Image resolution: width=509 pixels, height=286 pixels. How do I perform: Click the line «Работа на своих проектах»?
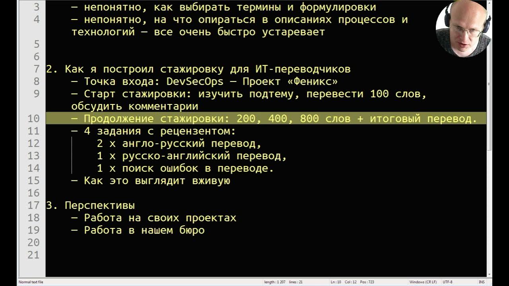pyautogui.click(x=154, y=218)
